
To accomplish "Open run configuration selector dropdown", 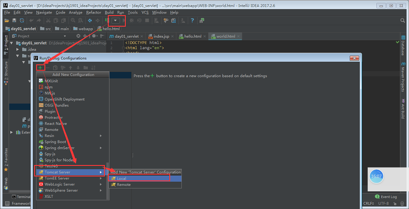I will (116, 21).
